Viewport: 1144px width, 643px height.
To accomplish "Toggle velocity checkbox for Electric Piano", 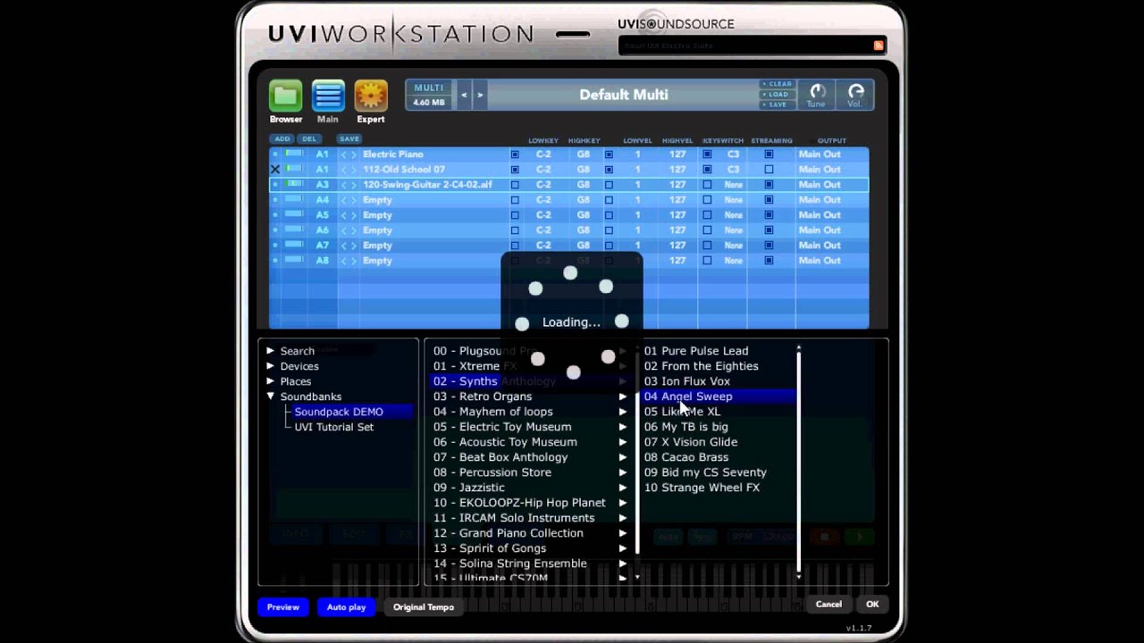I will tap(609, 154).
